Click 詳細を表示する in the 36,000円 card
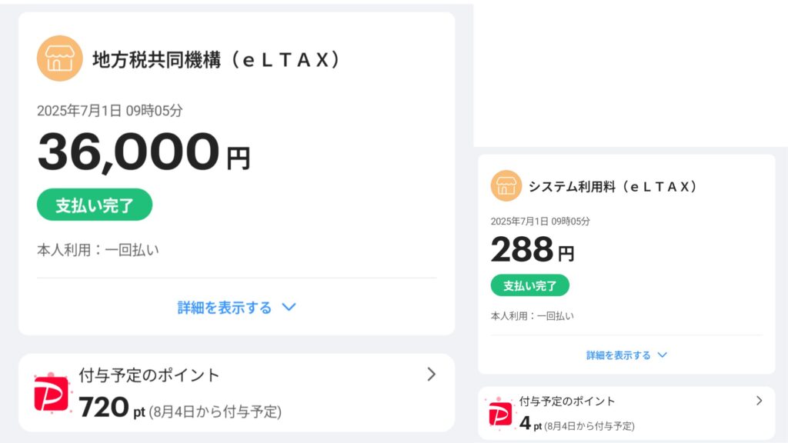Screen dimensions: 788x443 (225, 308)
